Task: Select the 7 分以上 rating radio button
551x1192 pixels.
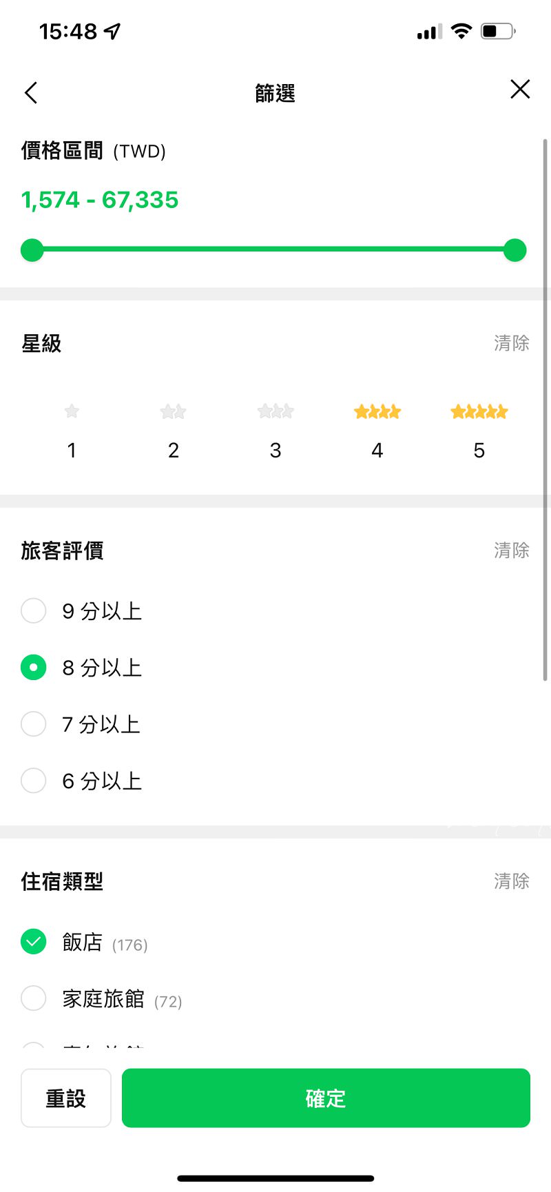Action: click(33, 723)
